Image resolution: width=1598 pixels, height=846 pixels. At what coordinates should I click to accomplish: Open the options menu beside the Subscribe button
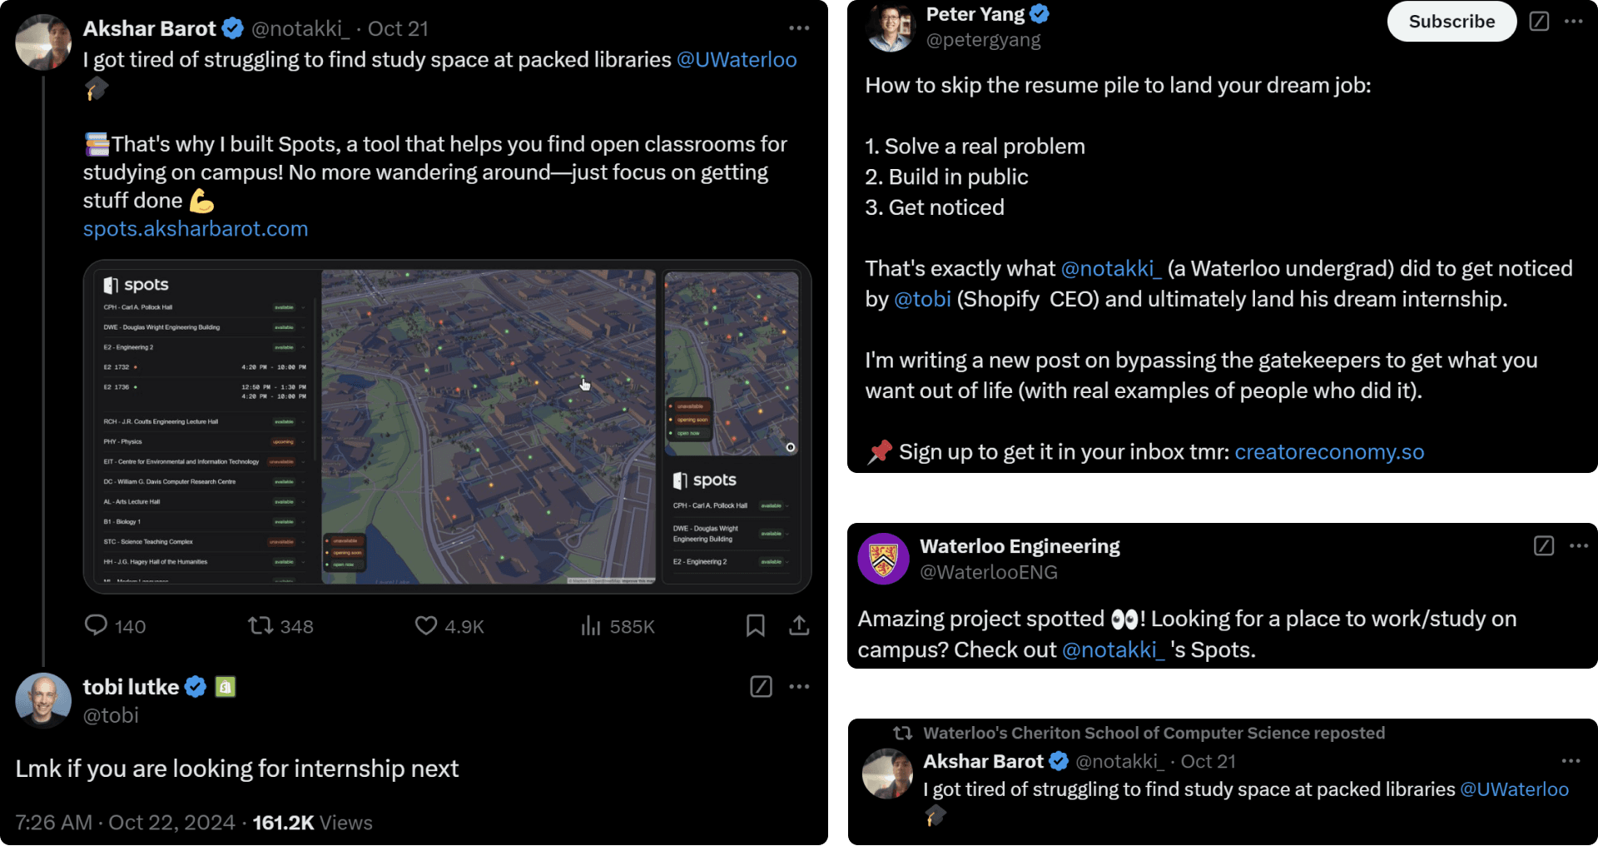(x=1573, y=22)
